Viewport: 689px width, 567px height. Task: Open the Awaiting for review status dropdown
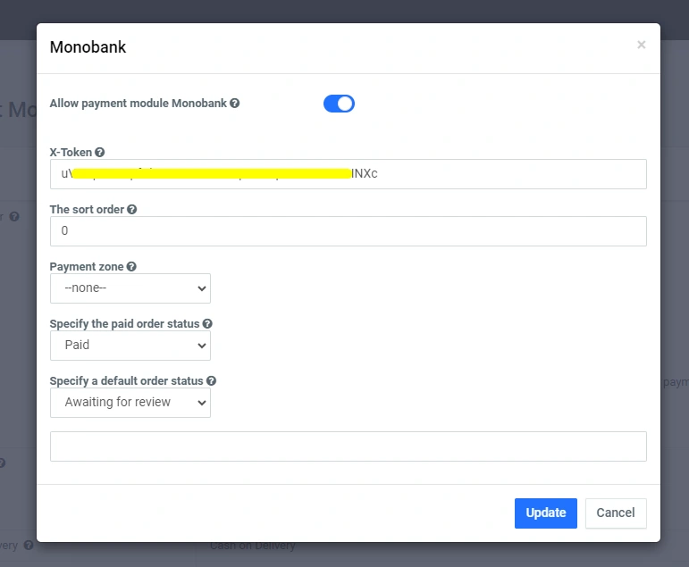[130, 403]
